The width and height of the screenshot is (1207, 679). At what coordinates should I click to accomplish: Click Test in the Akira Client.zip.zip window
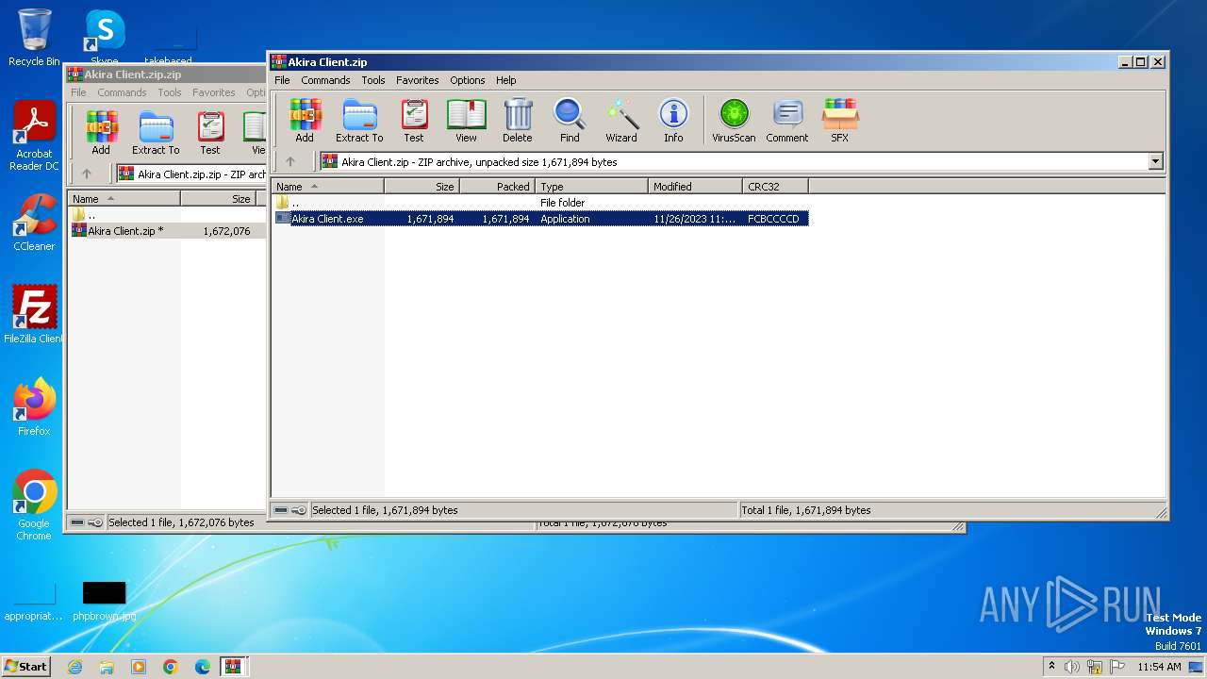(x=210, y=132)
